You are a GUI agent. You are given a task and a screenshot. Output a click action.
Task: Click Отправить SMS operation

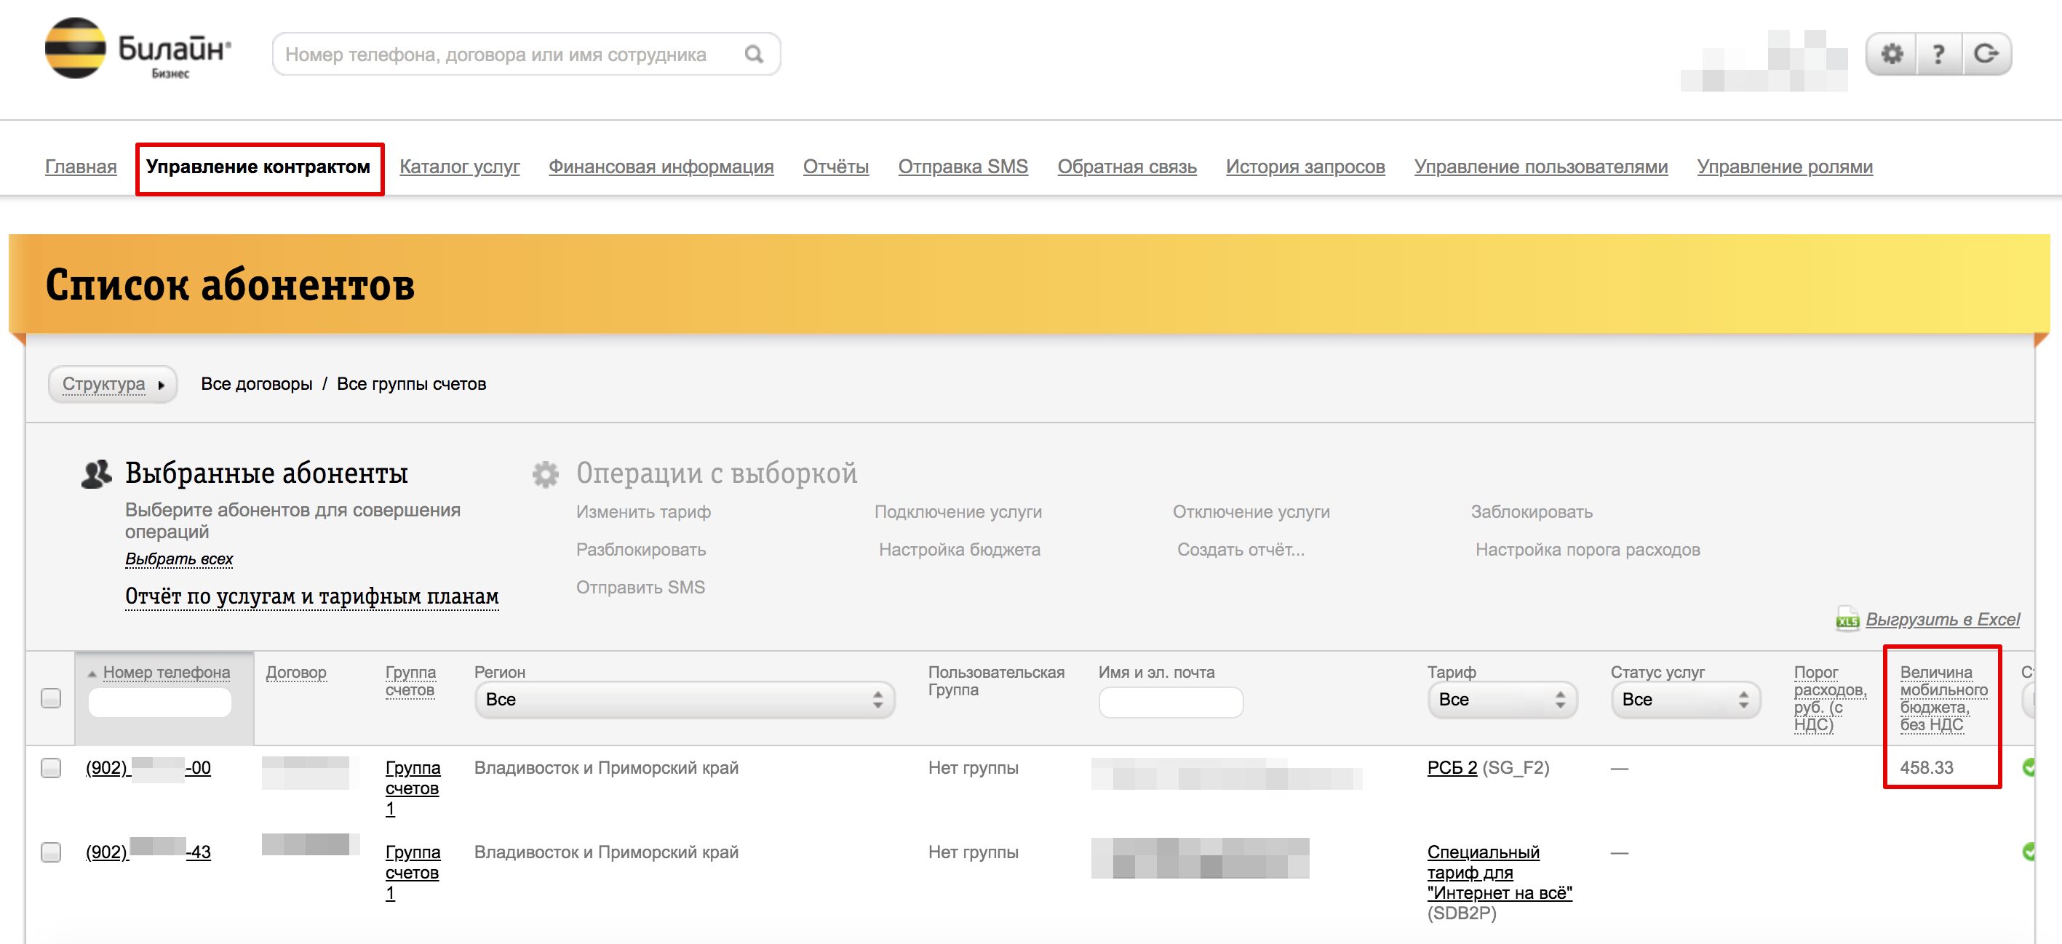(640, 587)
